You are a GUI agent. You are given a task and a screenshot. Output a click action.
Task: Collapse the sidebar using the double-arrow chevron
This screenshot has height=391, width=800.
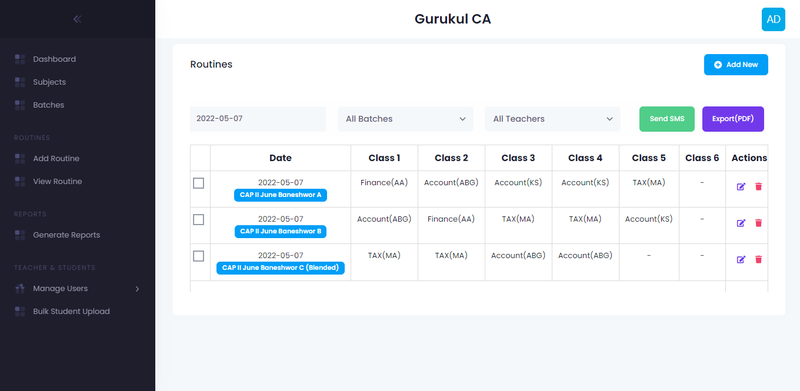(x=76, y=18)
